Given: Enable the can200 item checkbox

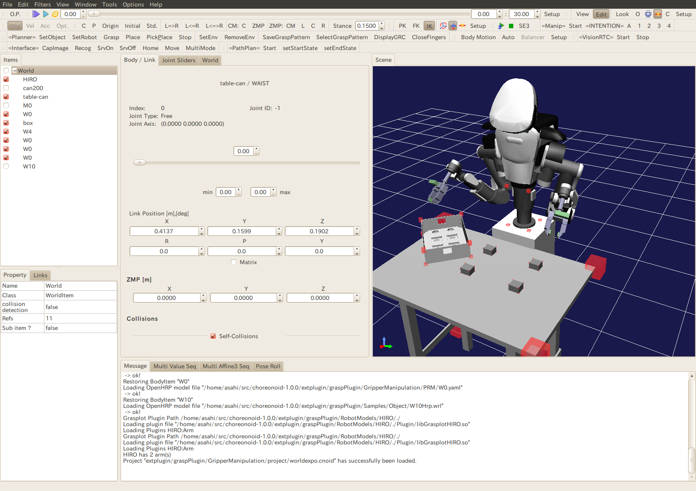Looking at the screenshot, I should point(6,88).
